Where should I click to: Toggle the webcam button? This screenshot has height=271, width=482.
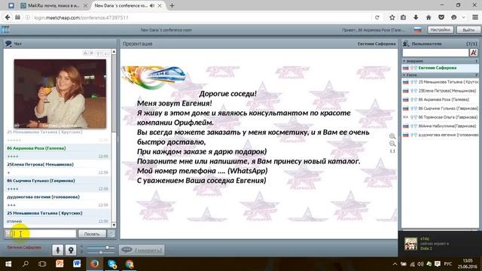click(71, 250)
